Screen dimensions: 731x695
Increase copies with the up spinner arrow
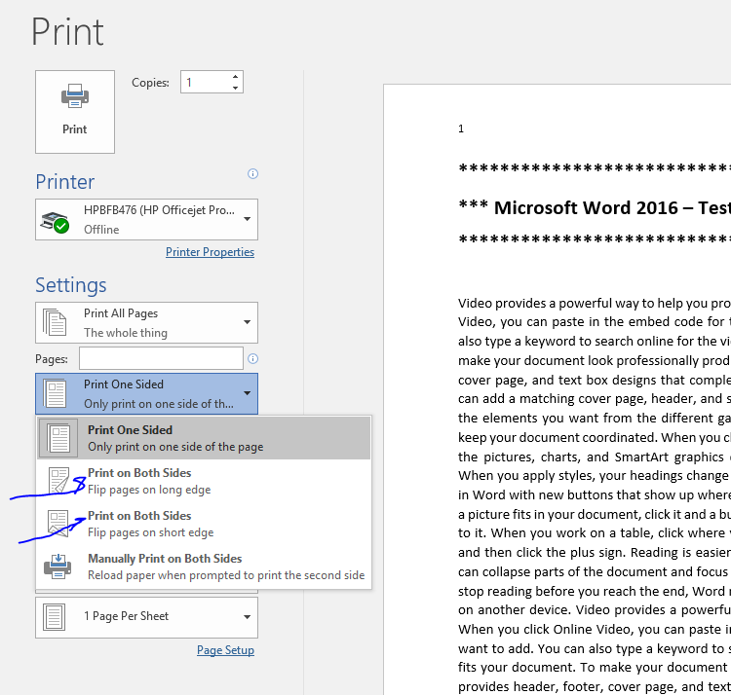click(x=236, y=77)
